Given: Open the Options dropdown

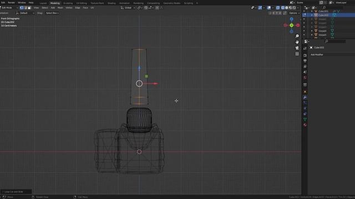Looking at the screenshot, I should click(x=294, y=13).
